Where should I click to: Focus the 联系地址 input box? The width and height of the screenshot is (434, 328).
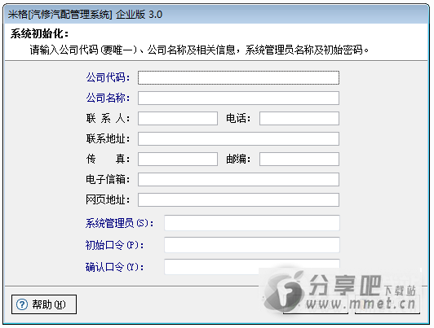click(238, 138)
